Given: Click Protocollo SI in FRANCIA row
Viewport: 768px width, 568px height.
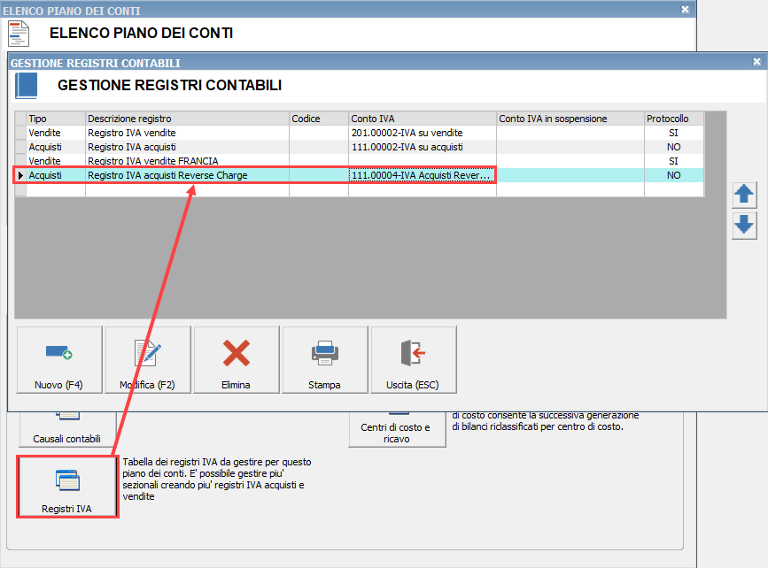Looking at the screenshot, I should (x=674, y=161).
